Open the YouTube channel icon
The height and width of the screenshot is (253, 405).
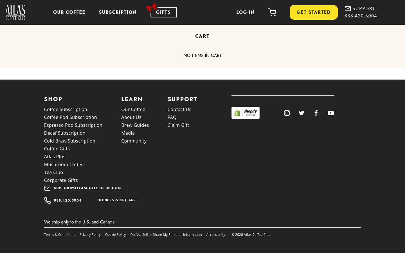click(331, 113)
